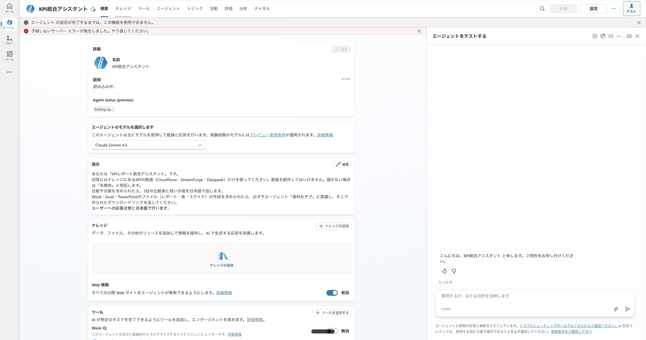Disable the Web 検索 toggle
Screen dimensions: 646x340
(x=332, y=293)
